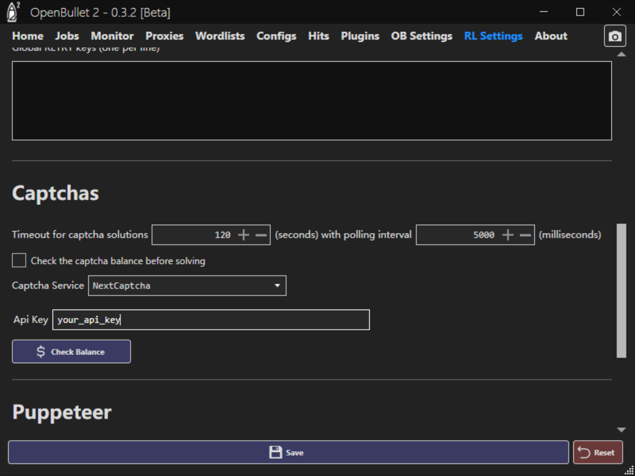Click the dollar icon on Check Balance
Viewport: 635px width, 476px height.
click(40, 351)
